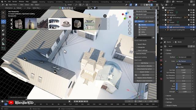196x110 pixels.
Task: Open the Object properties tab (orange square)
Action: coord(161,64)
